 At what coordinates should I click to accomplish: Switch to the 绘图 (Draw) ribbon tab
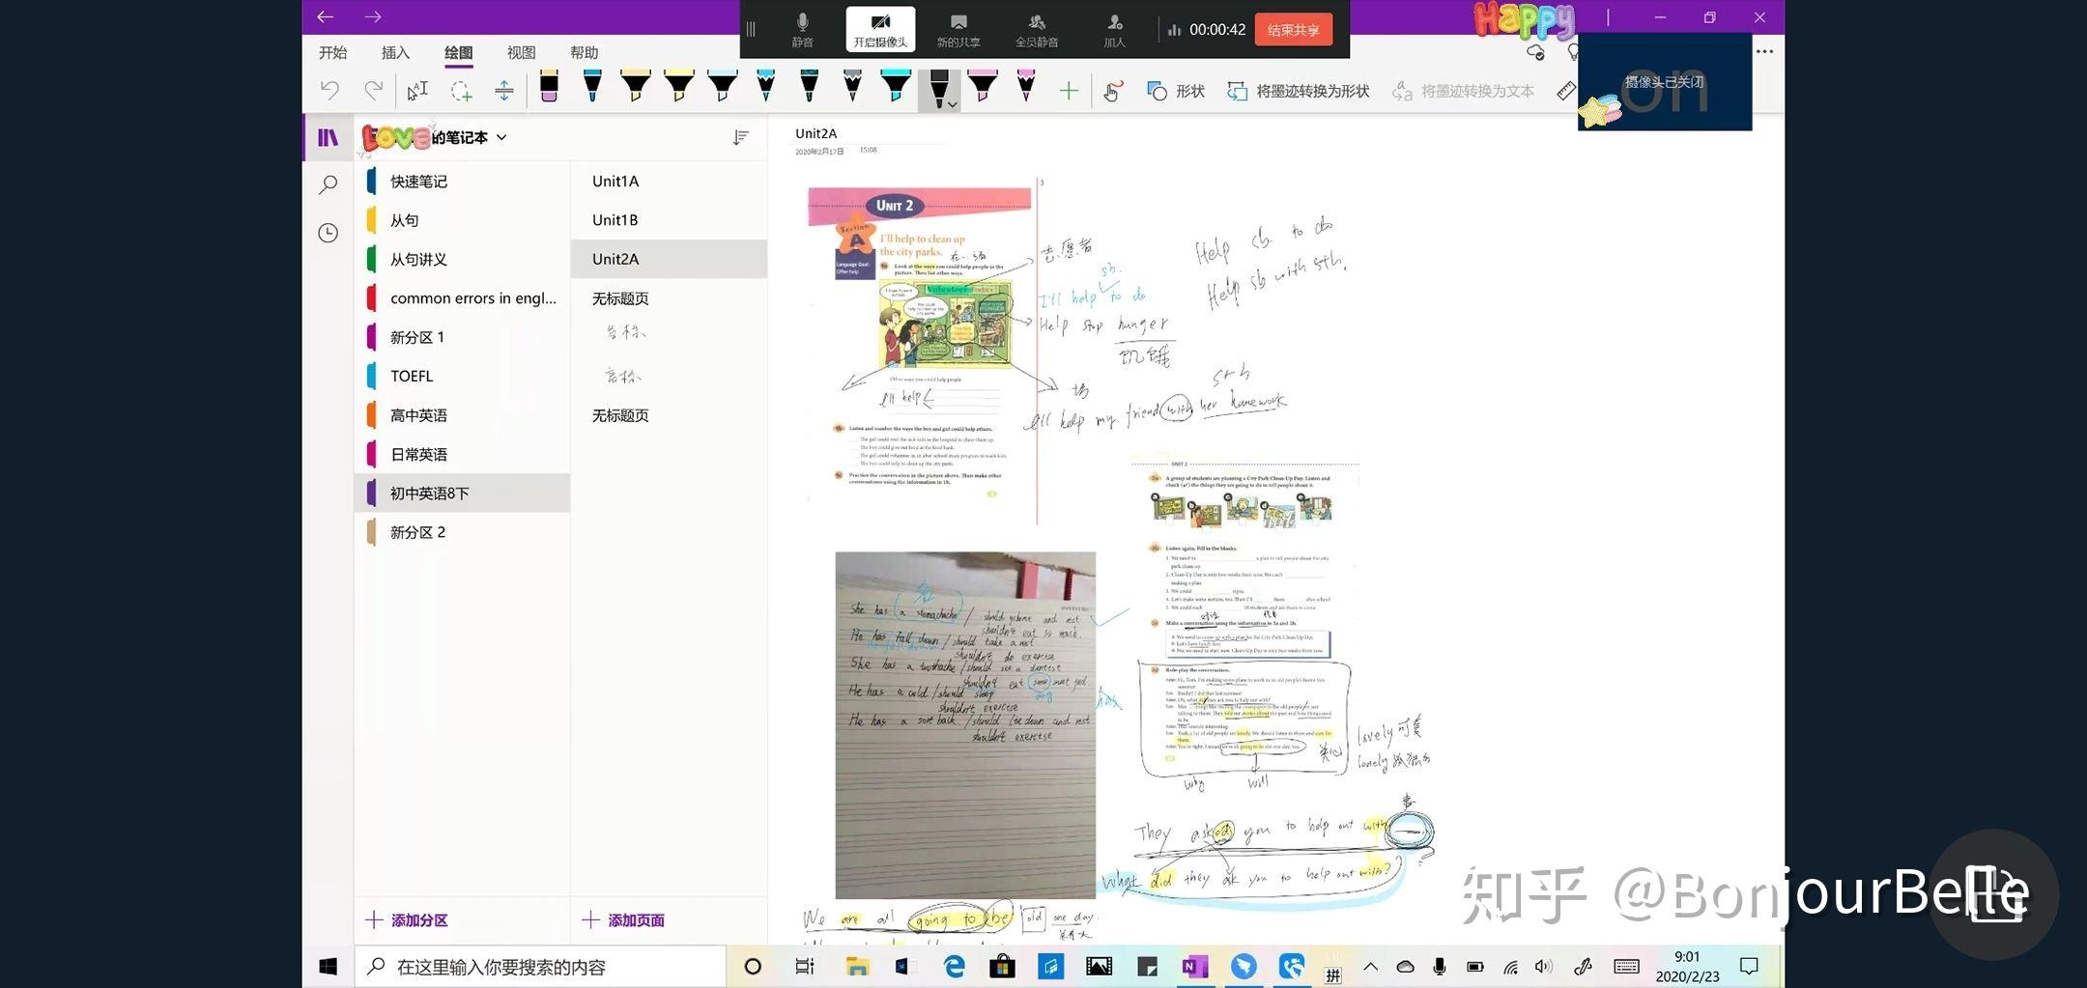(458, 52)
